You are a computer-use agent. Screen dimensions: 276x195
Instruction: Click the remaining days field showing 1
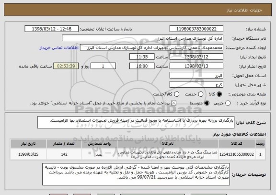[103, 66]
